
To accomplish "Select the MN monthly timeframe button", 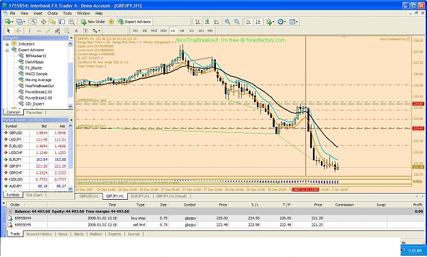I will point(210,31).
